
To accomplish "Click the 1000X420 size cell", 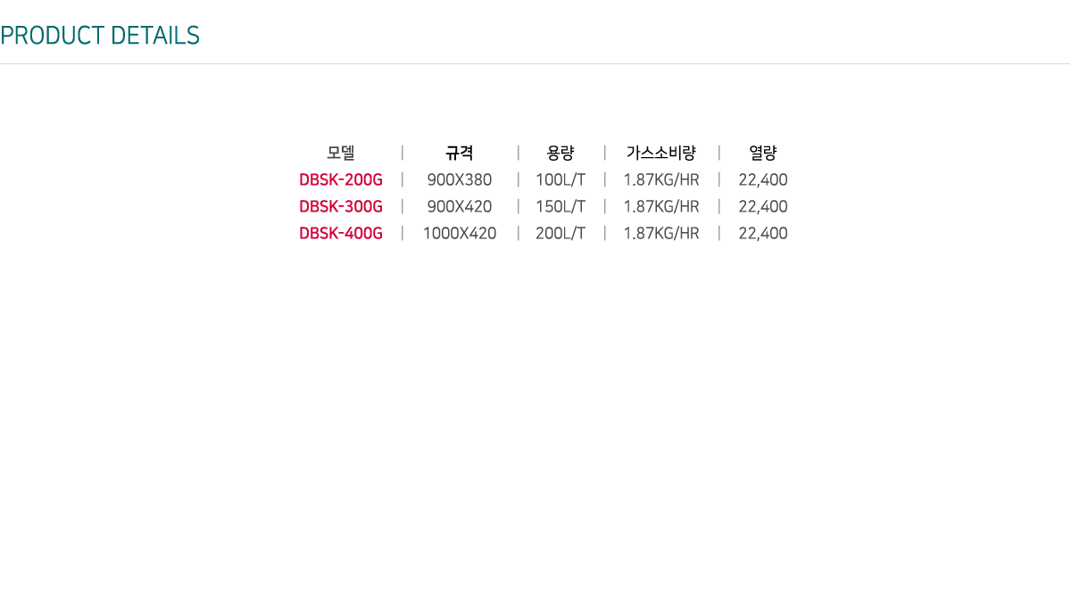I will pos(460,234).
